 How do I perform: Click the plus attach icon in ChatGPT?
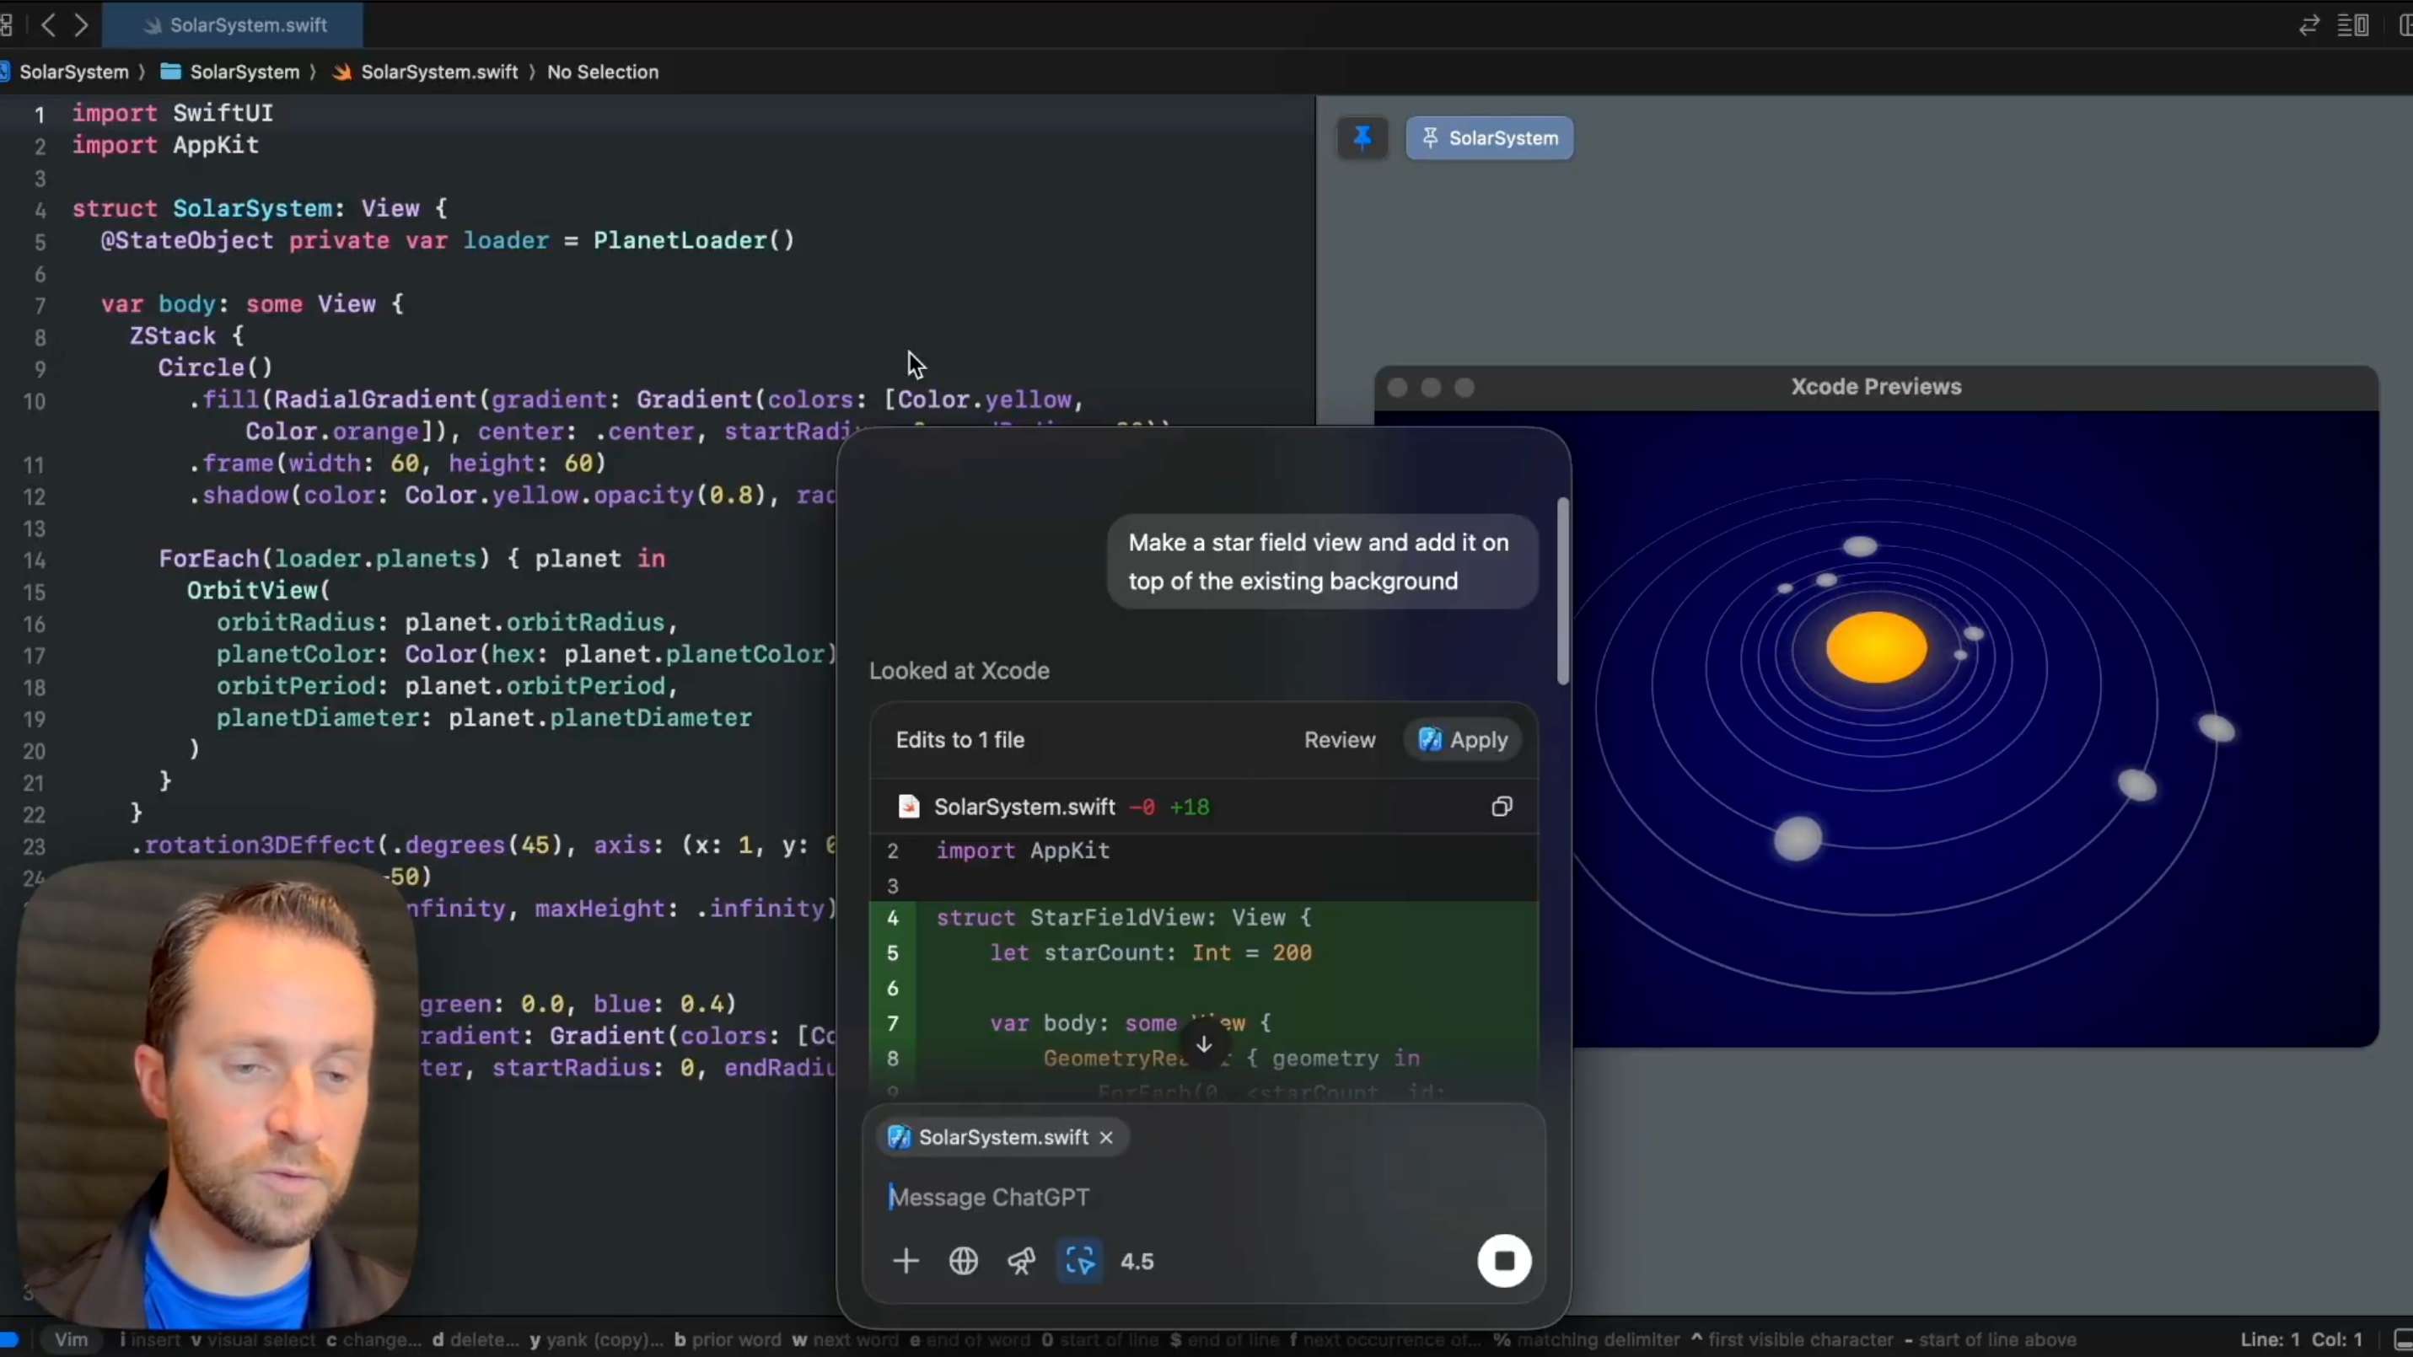click(905, 1262)
